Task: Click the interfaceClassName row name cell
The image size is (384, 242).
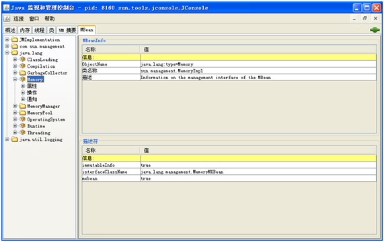Action: tap(111, 172)
